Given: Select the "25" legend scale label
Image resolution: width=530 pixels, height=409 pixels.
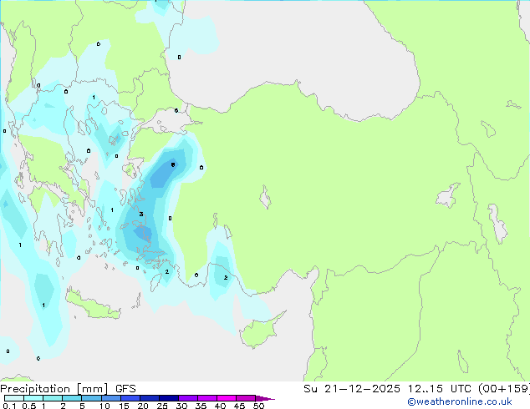Looking at the screenshot, I should tap(162, 406).
